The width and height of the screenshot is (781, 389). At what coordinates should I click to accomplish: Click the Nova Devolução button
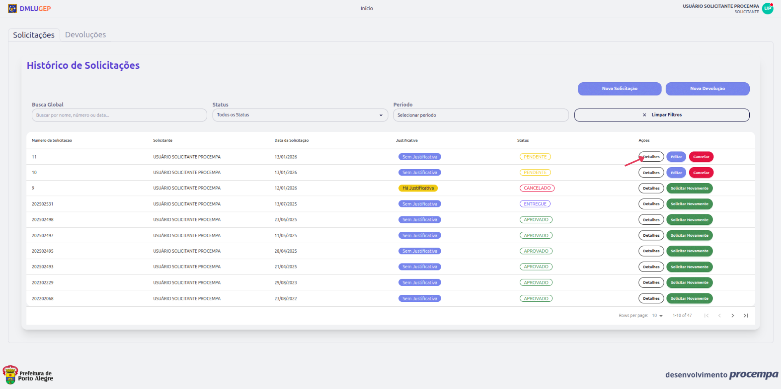pos(707,89)
